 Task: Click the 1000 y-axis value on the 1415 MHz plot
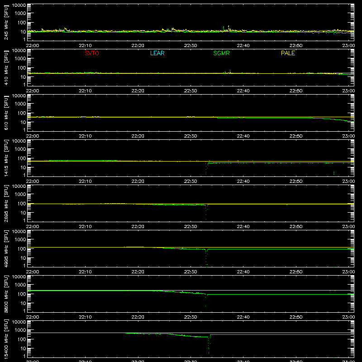20,149
